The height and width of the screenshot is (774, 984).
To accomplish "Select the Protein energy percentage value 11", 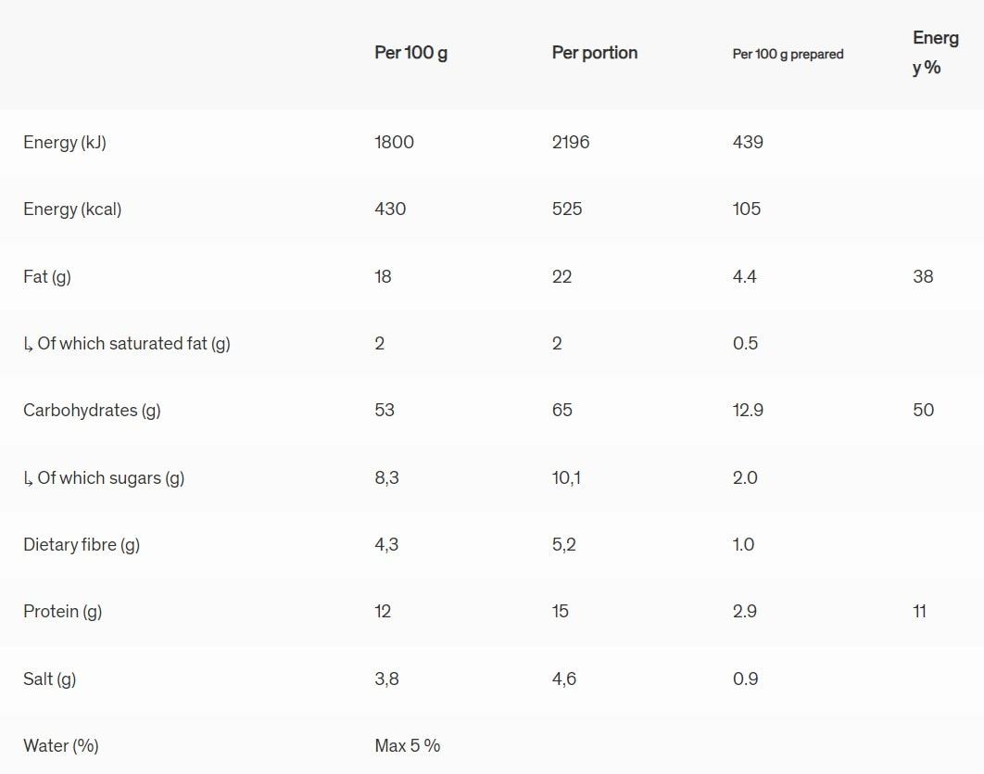I will click(x=919, y=612).
